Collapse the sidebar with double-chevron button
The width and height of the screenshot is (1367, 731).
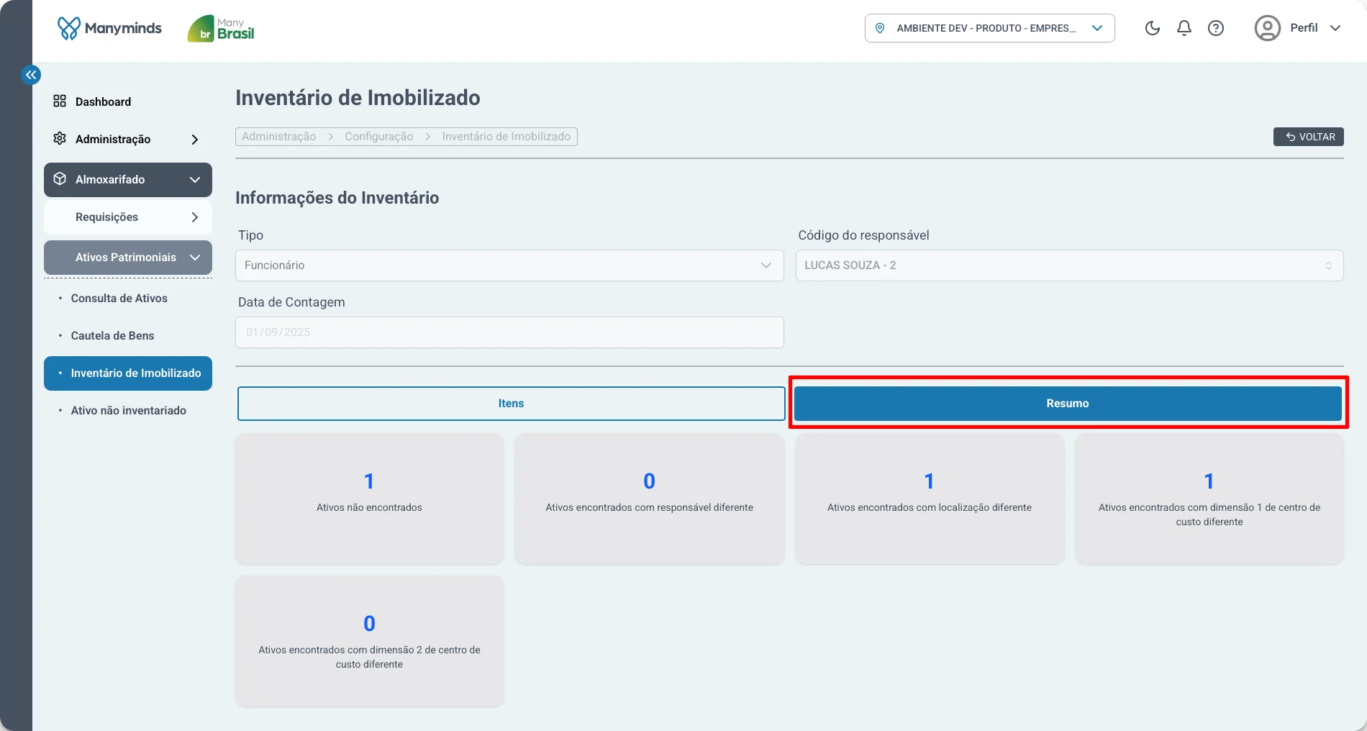pos(31,75)
